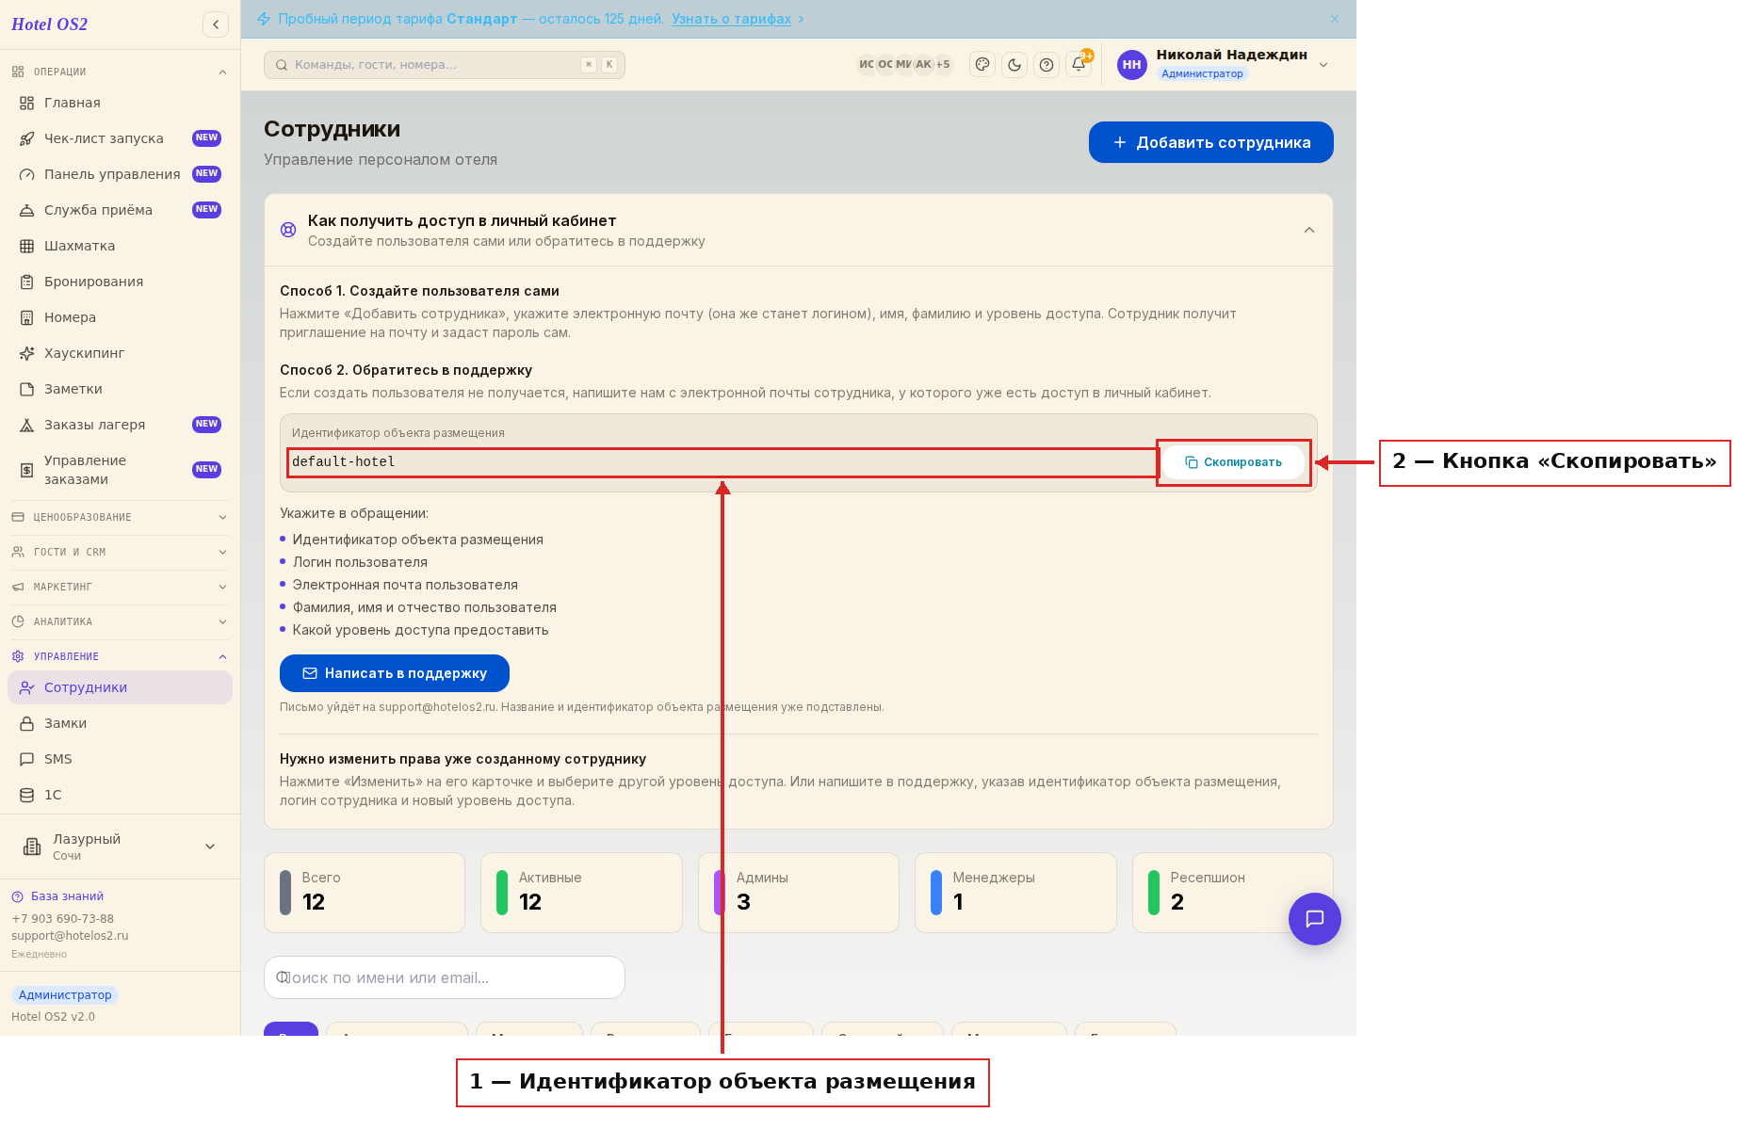Click the grid icon for Шахматка

pyautogui.click(x=27, y=246)
